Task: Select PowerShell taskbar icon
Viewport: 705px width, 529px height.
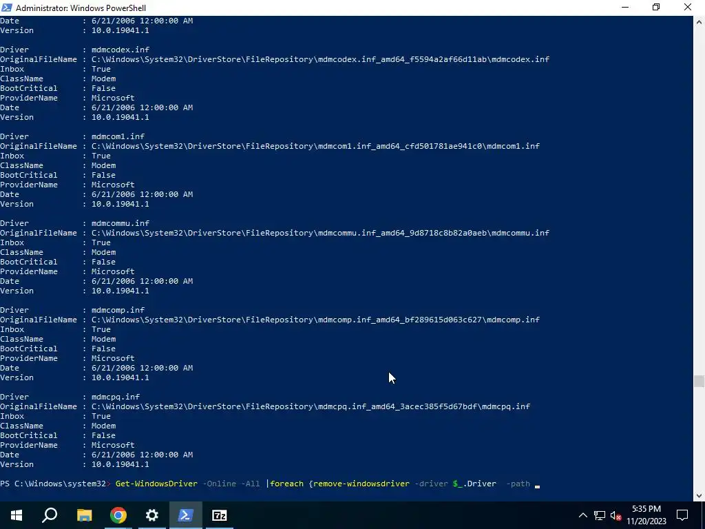Action: (x=186, y=515)
